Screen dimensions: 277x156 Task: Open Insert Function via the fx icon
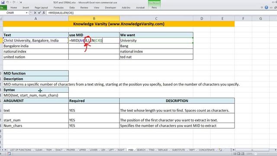[44, 13]
